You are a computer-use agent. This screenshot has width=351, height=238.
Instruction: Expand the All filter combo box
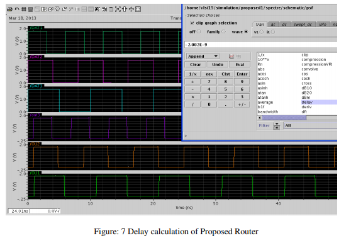[310, 125]
